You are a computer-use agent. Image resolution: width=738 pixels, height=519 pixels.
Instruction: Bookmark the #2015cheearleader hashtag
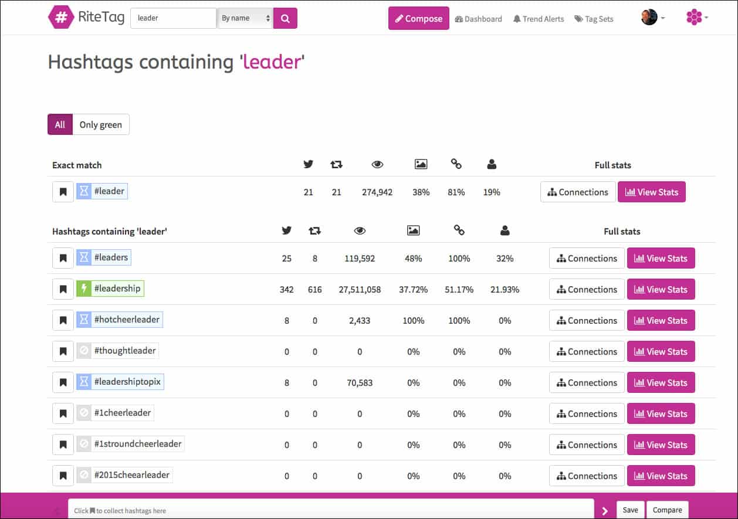[63, 476]
